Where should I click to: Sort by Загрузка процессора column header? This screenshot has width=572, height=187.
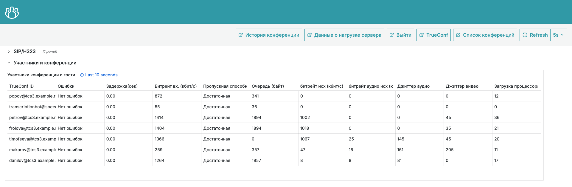pyautogui.click(x=516, y=86)
